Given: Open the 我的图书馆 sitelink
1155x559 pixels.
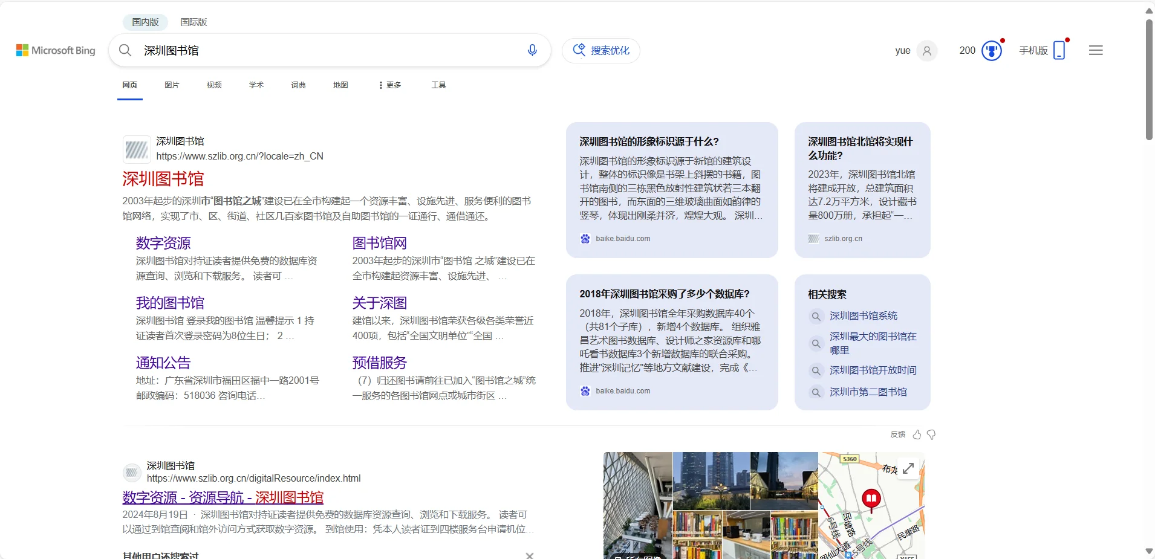Looking at the screenshot, I should pos(170,303).
